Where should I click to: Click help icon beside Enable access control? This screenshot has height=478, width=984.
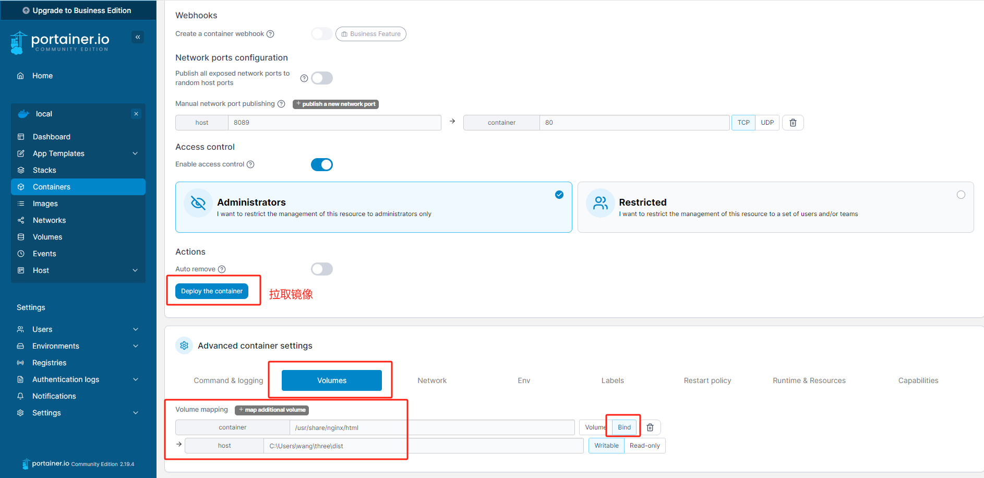(x=250, y=164)
